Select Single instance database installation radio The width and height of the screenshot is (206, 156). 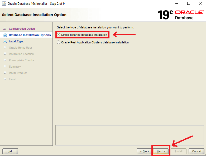click(59, 35)
